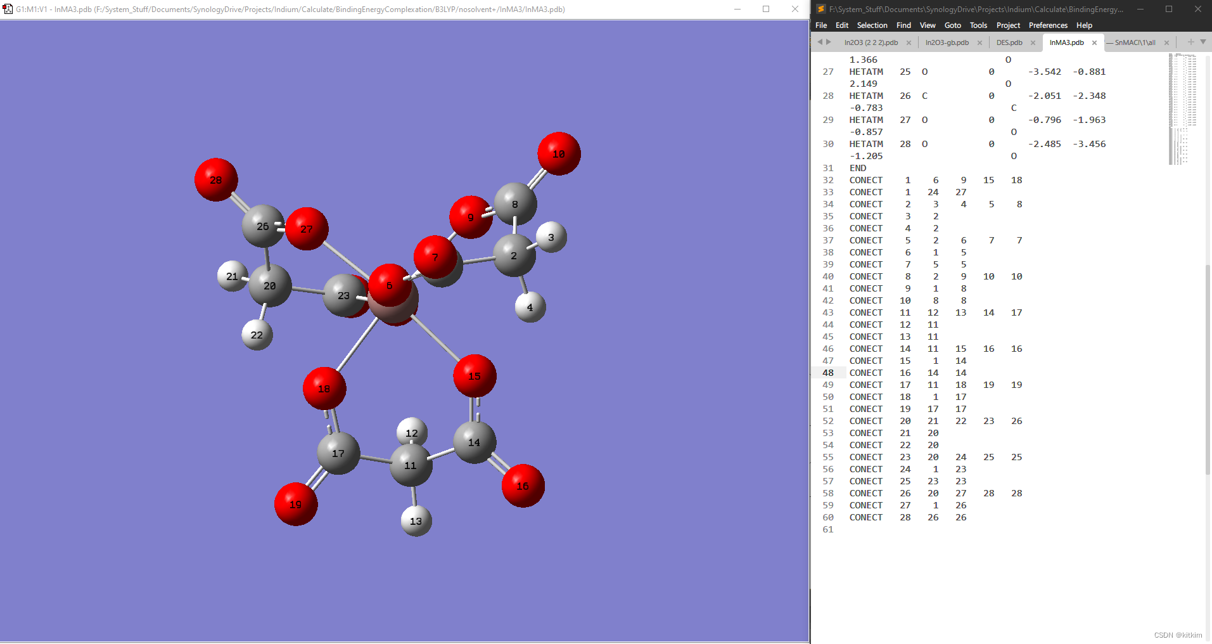Click the Sublime Text app icon in title bar
Image resolution: width=1212 pixels, height=644 pixels.
(x=820, y=9)
